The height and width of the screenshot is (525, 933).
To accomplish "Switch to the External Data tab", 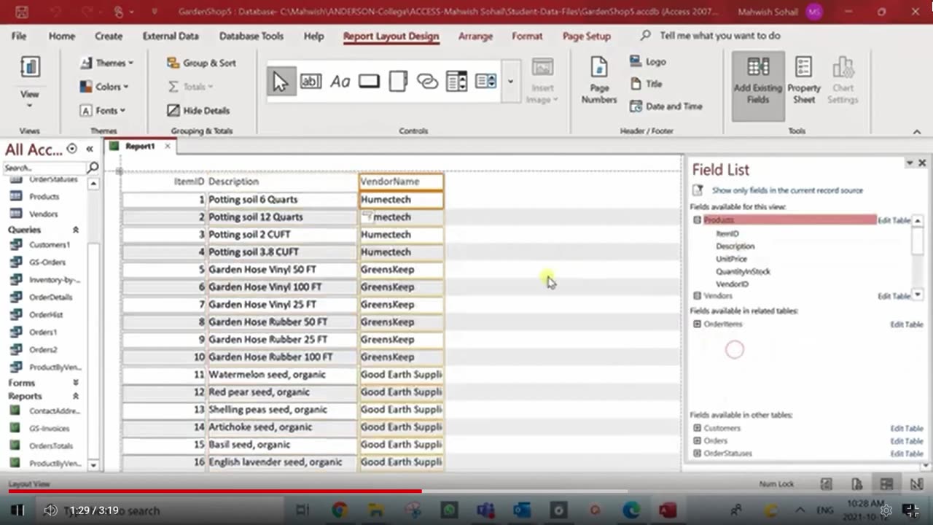I will (171, 36).
